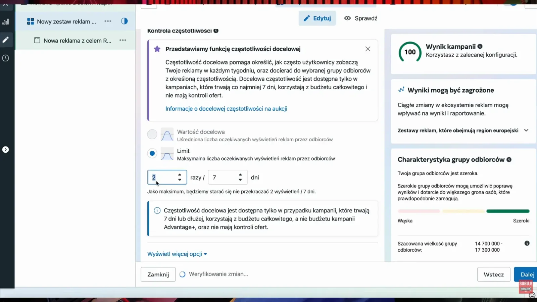
Task: Decrease the impressions count stepper
Action: (x=180, y=180)
